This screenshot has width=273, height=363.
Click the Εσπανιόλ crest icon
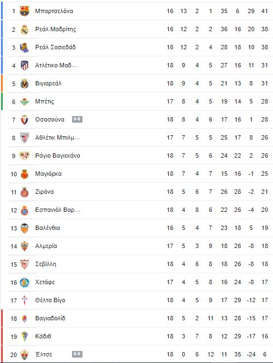click(25, 210)
